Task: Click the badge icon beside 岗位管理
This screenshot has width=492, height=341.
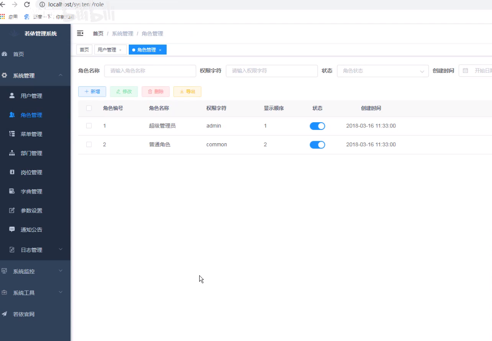Action: point(12,172)
